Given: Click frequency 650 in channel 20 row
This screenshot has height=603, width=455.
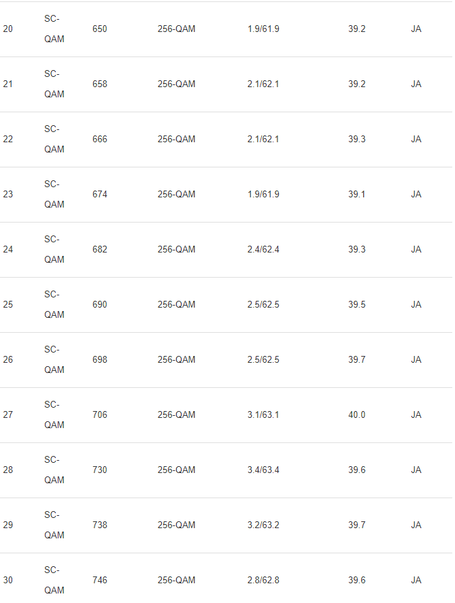Looking at the screenshot, I should (x=99, y=29).
